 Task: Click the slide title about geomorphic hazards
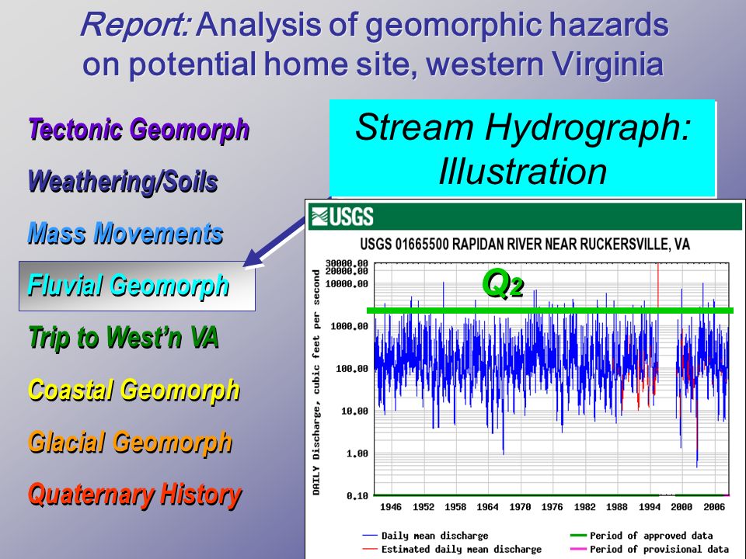pyautogui.click(x=374, y=43)
